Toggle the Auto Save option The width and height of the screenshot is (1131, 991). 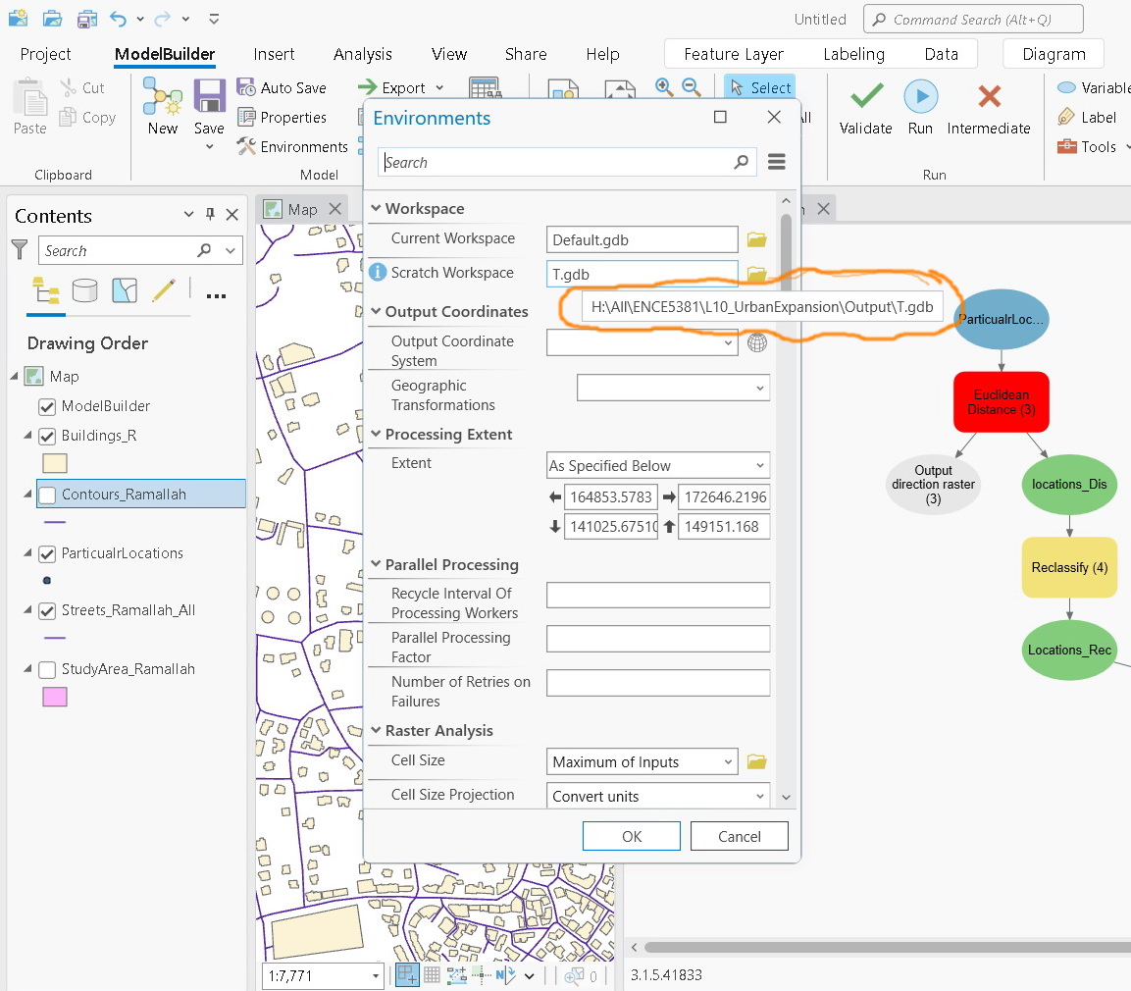coord(283,87)
